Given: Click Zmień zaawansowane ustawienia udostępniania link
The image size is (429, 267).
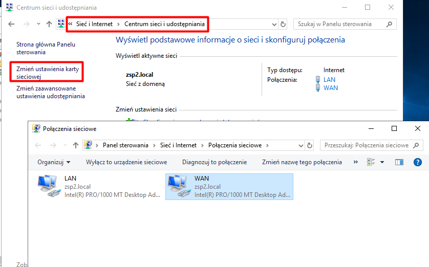Looking at the screenshot, I should tap(50, 92).
